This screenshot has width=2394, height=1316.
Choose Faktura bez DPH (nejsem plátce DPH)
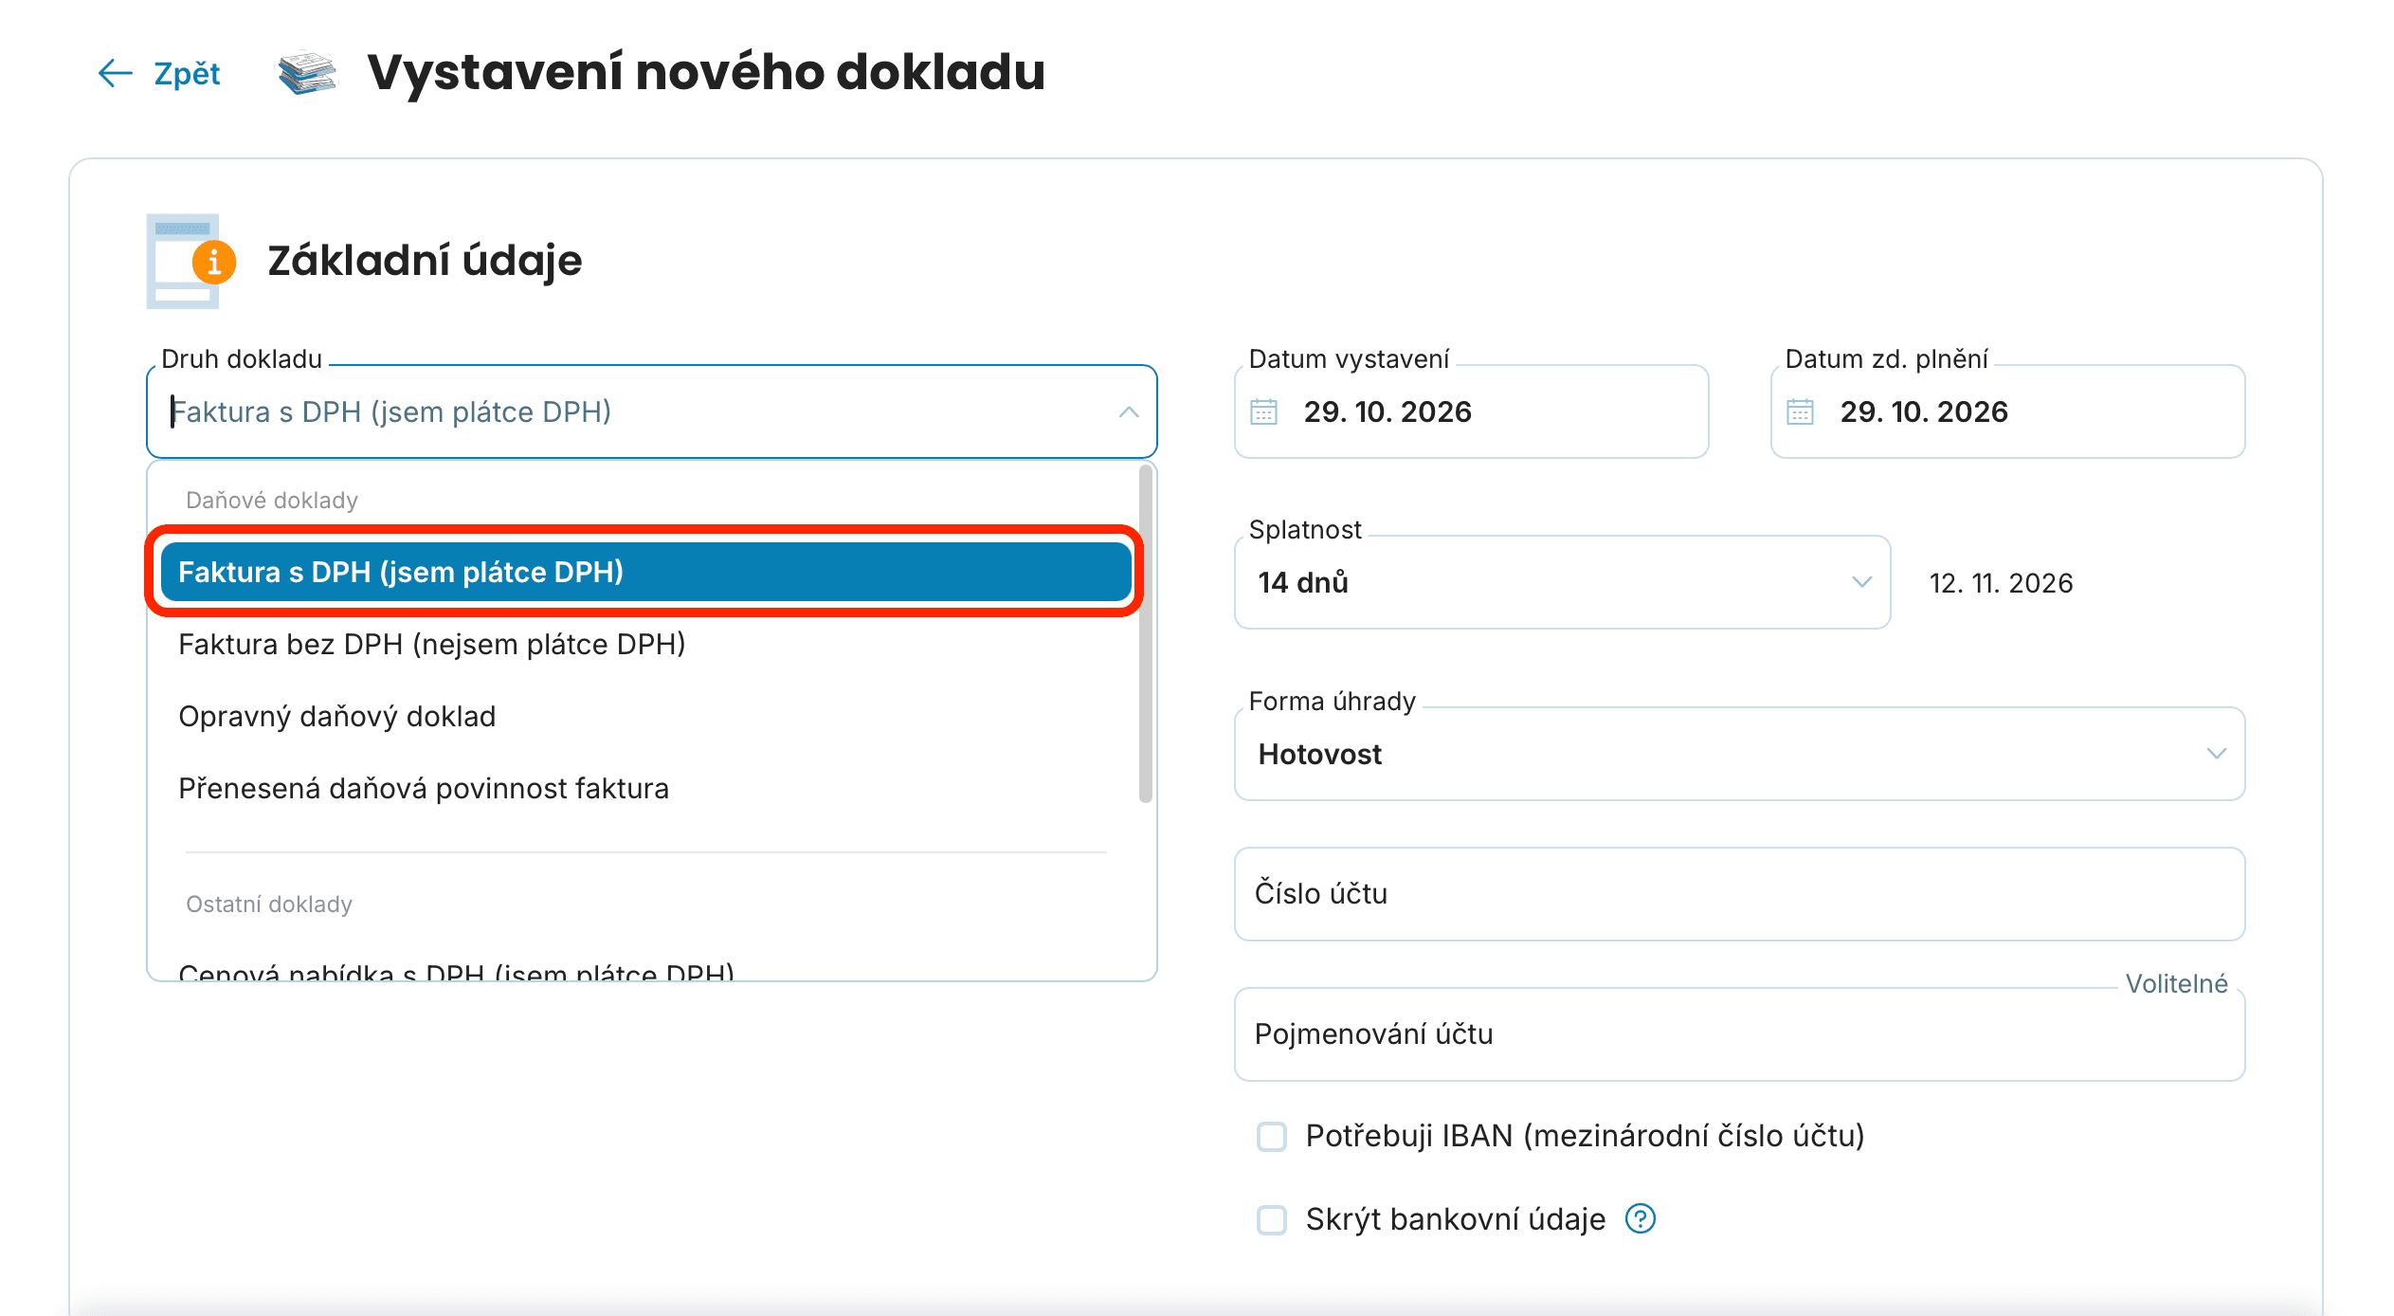645,645
